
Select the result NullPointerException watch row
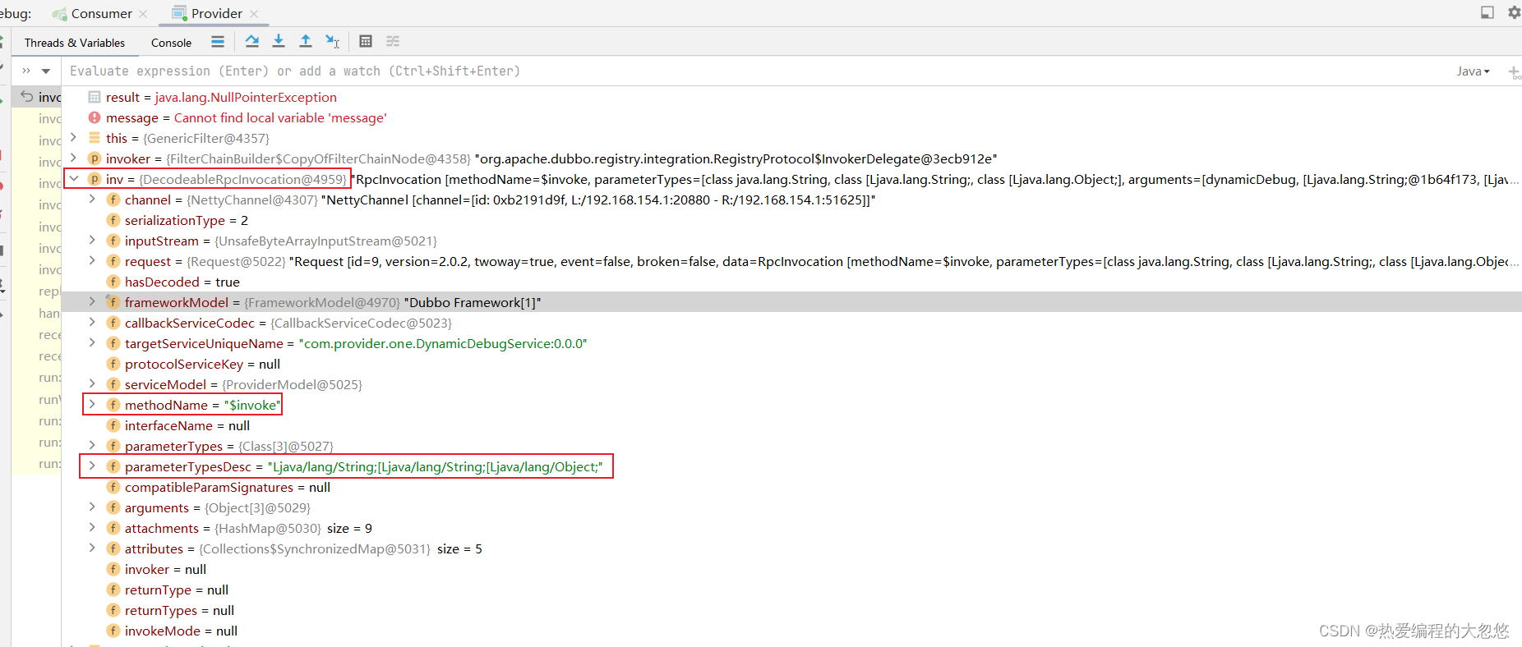point(791,97)
